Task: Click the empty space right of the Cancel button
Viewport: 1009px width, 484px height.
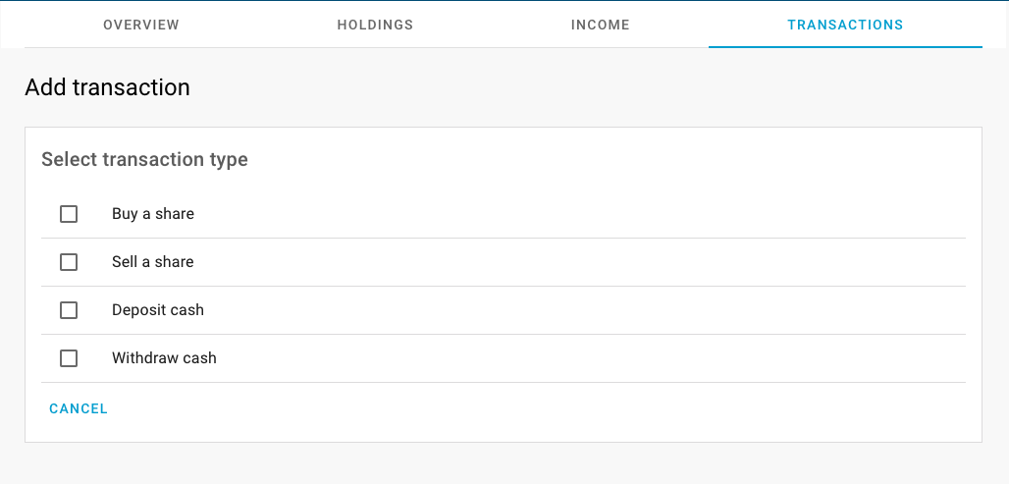Action: pyautogui.click(x=541, y=408)
